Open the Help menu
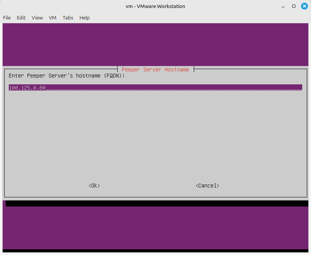This screenshot has width=311, height=255. point(84,18)
